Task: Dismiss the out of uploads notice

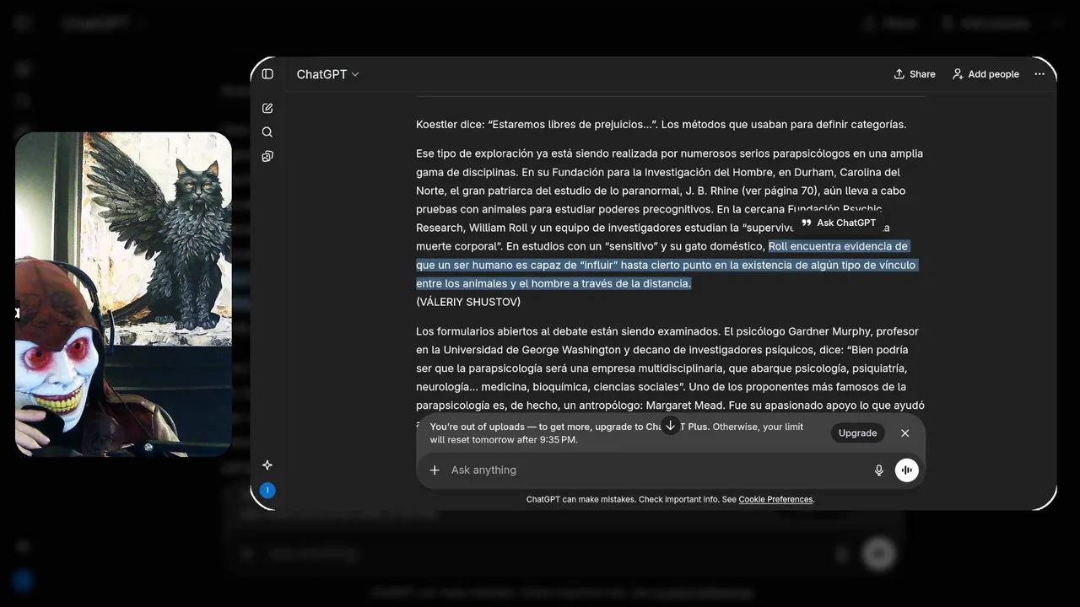Action: click(905, 432)
